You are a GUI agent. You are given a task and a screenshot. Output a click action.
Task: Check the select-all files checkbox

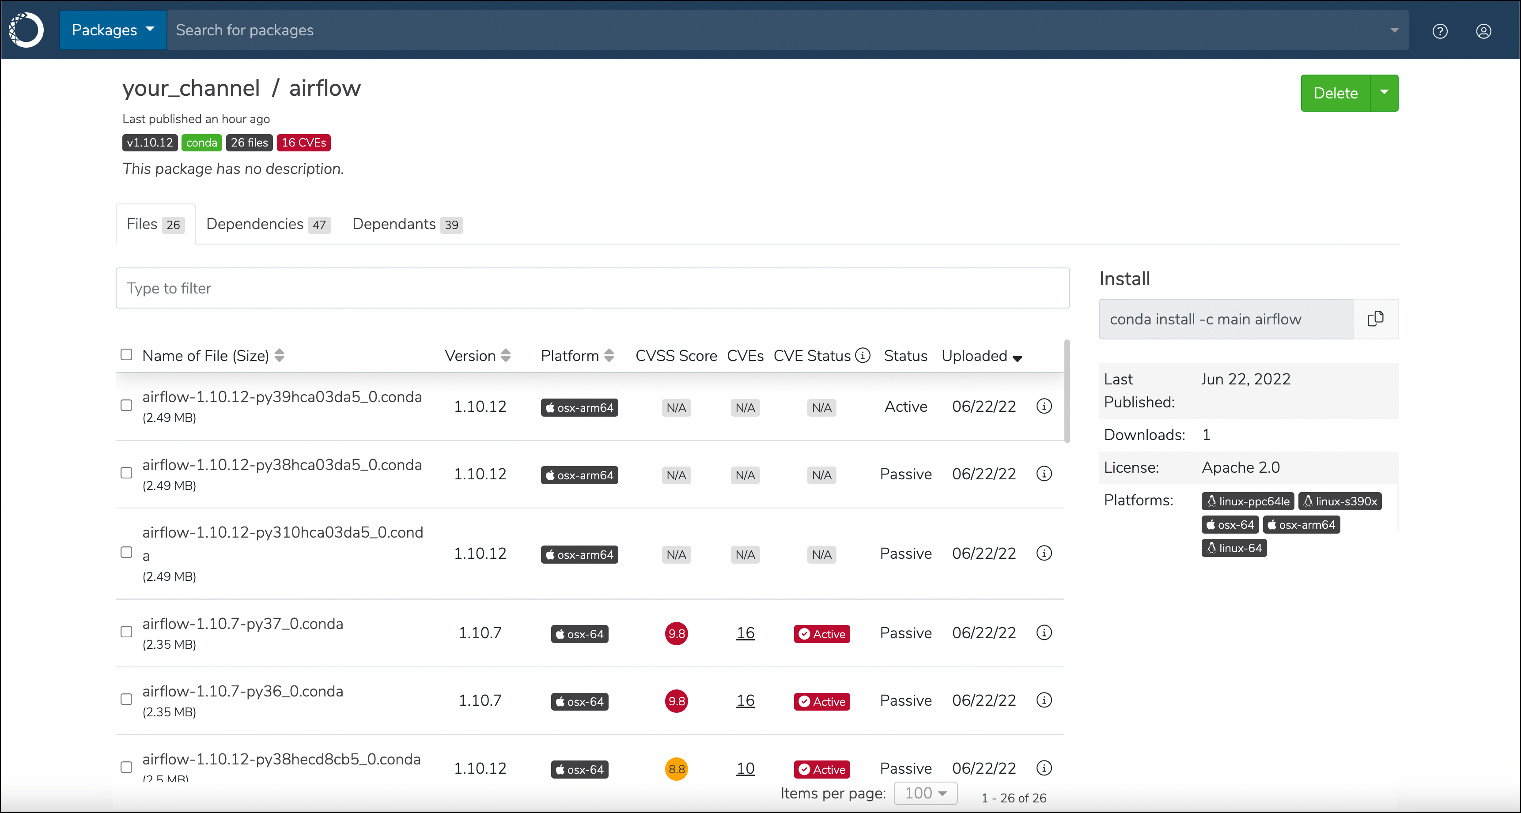126,354
